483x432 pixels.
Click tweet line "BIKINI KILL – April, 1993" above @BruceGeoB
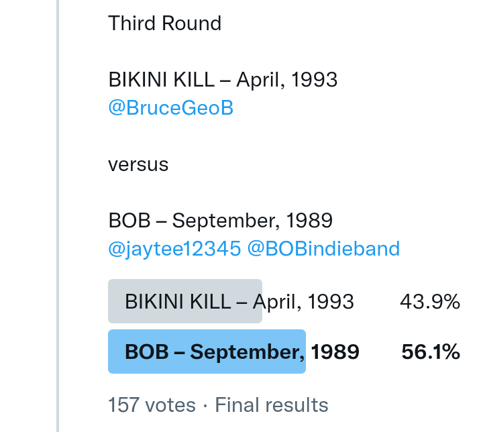(x=223, y=80)
